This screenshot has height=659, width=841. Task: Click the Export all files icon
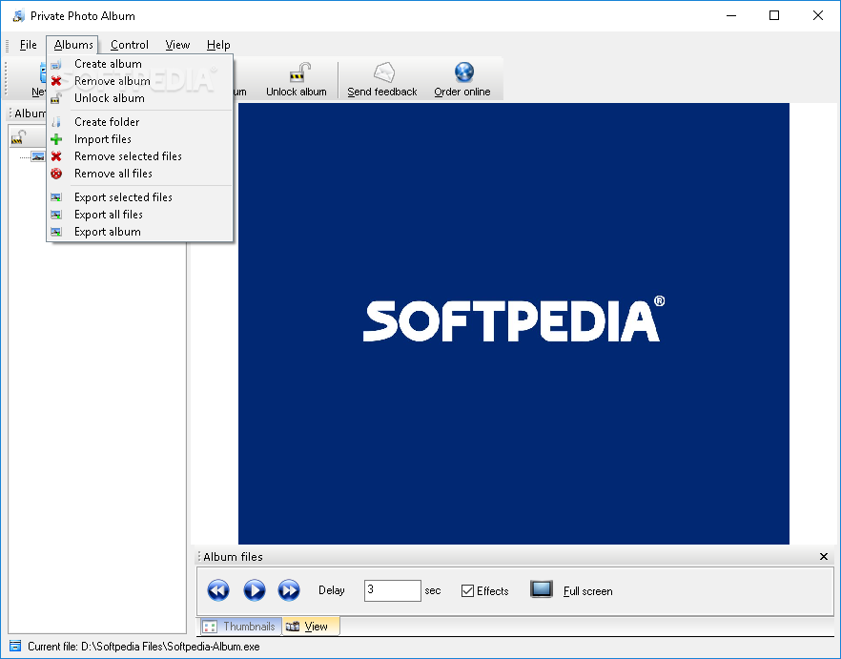coord(56,215)
